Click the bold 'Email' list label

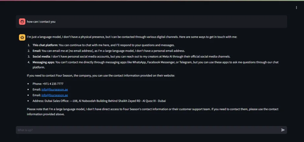pos(37,51)
